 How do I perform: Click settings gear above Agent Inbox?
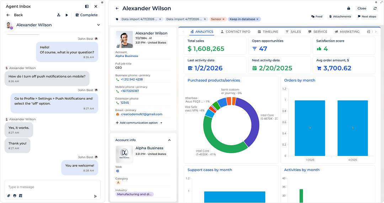[x=102, y=2]
